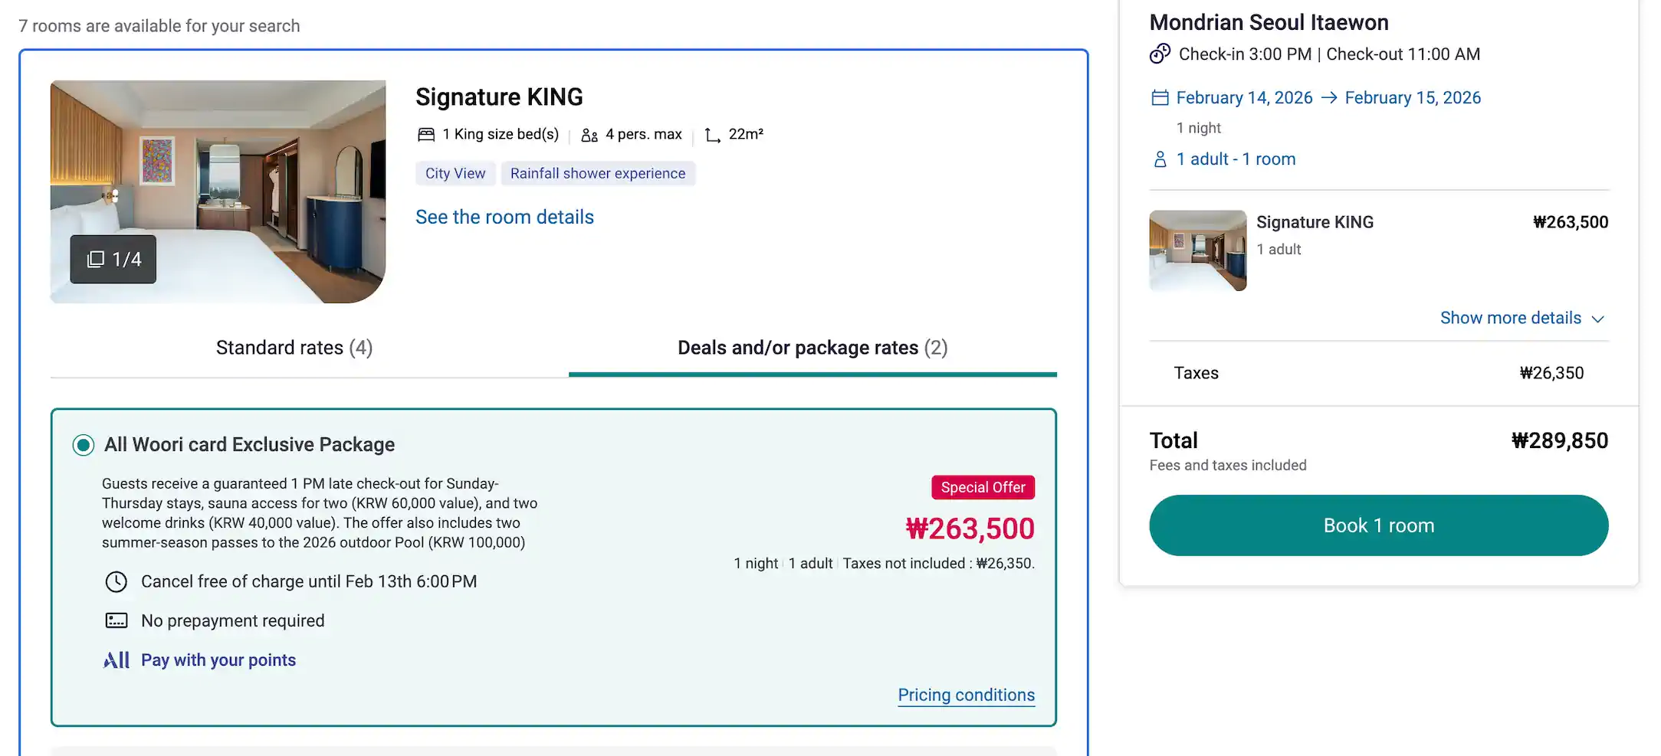Click the guest person icon in the summary
Image resolution: width=1661 pixels, height=756 pixels.
[1160, 159]
